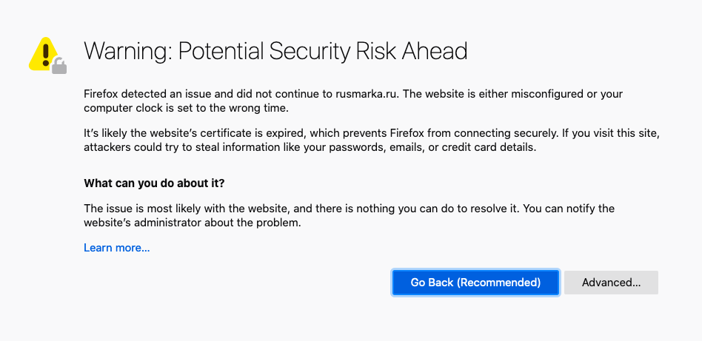This screenshot has width=702, height=341.
Task: Click the 'What can you do about it?' subheading
Action: 154,183
